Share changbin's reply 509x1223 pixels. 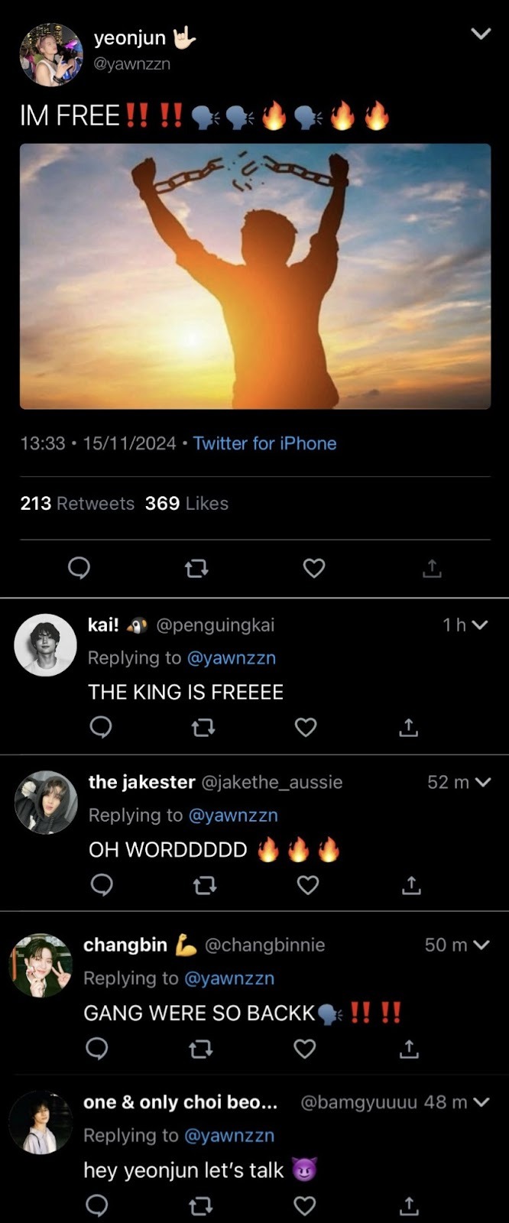tap(409, 1049)
